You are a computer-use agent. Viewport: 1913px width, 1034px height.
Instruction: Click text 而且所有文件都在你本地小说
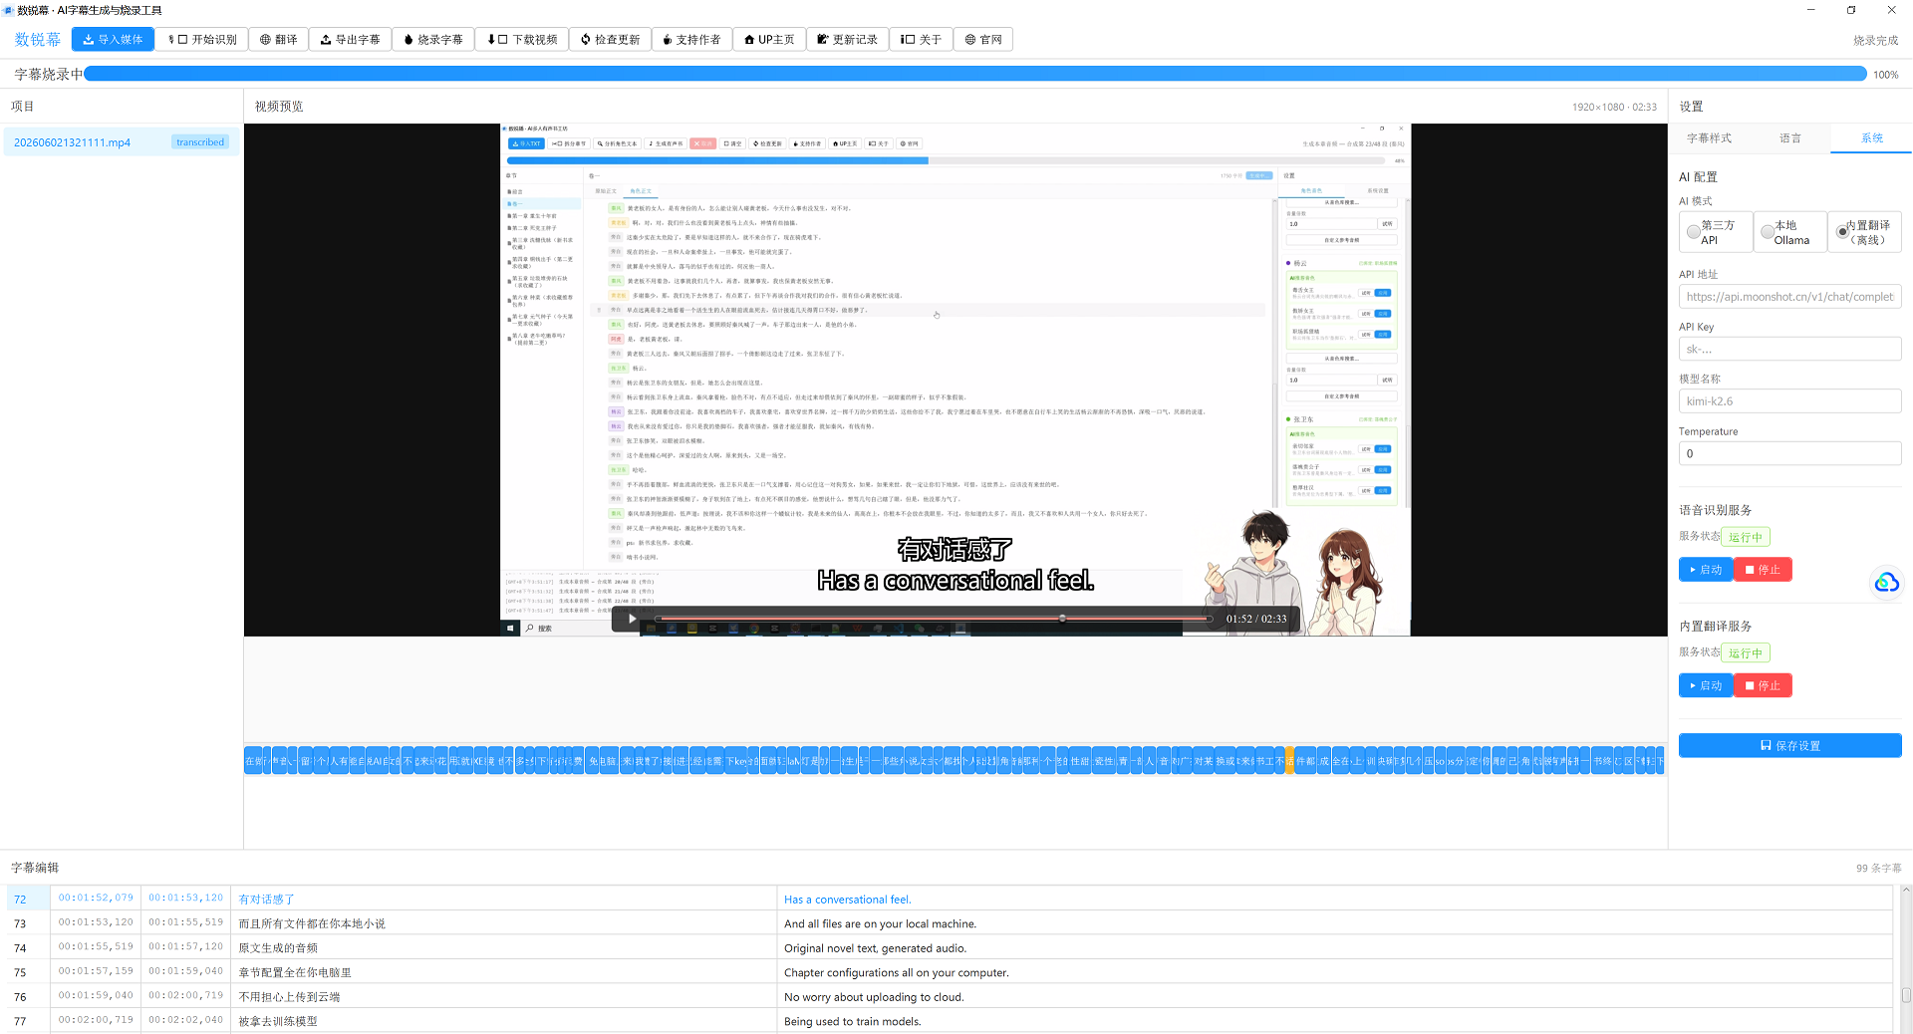point(312,924)
